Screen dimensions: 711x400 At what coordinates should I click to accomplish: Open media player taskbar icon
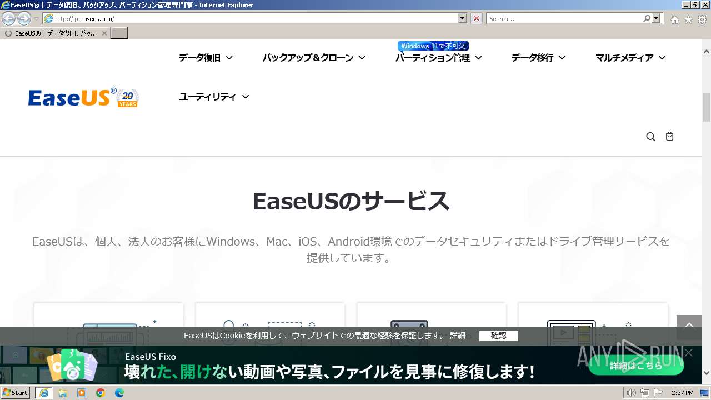[x=82, y=393]
